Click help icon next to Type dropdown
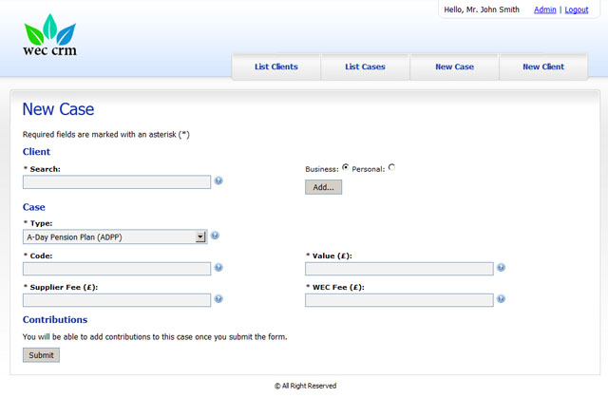 (x=215, y=236)
